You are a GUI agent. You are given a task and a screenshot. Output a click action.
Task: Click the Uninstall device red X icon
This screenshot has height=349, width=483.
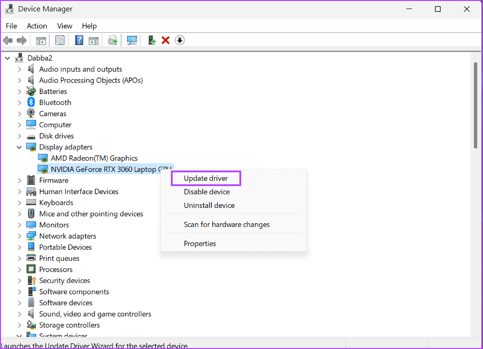coord(165,40)
